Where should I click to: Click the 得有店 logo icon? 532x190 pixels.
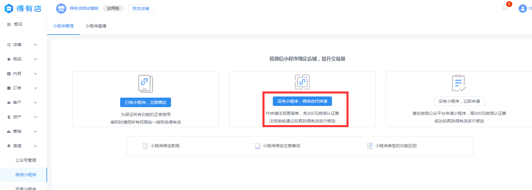9,9
